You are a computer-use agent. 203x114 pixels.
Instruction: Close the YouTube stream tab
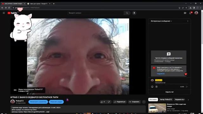tap(24, 4)
